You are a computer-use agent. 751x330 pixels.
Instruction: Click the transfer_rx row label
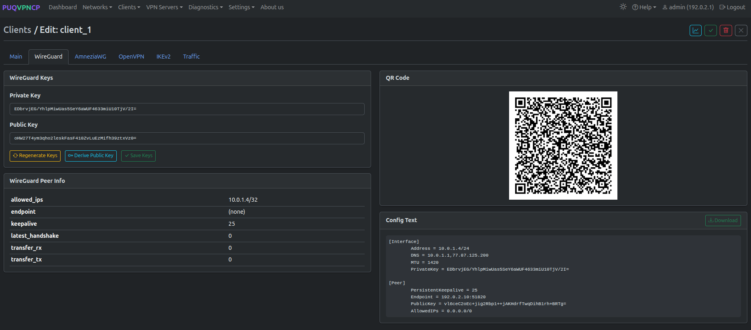coord(26,248)
